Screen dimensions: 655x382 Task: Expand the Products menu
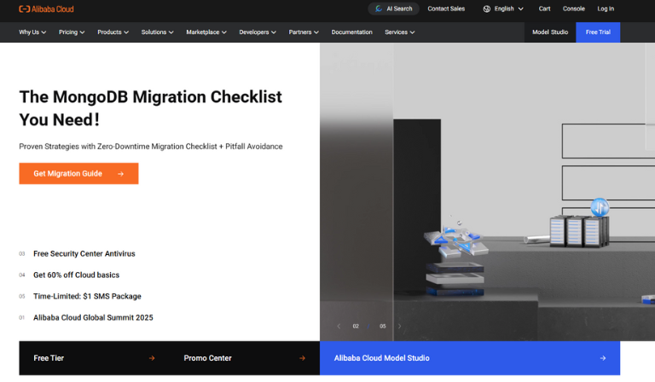click(x=113, y=32)
